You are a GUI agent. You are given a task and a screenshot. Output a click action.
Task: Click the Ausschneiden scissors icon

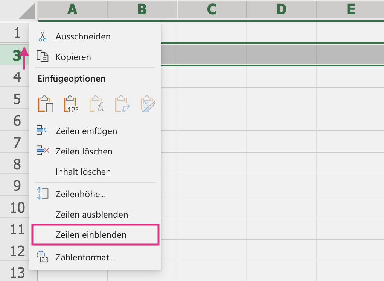point(43,36)
